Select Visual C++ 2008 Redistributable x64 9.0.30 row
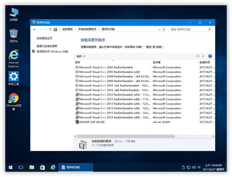The image size is (232, 177). click(145, 77)
